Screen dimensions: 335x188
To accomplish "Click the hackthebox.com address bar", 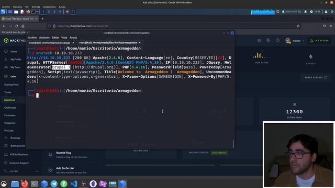I will [x=173, y=26].
